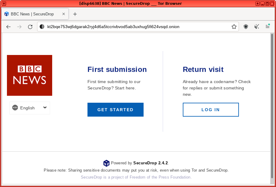Viewport: 276px width, 187px height.
Task: Click the SecureDrop logo in footer
Action: [106, 163]
